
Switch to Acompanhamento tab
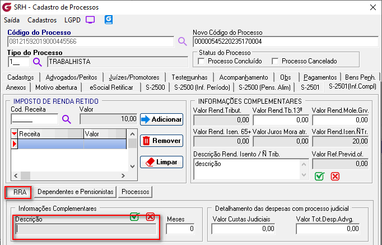(244, 77)
